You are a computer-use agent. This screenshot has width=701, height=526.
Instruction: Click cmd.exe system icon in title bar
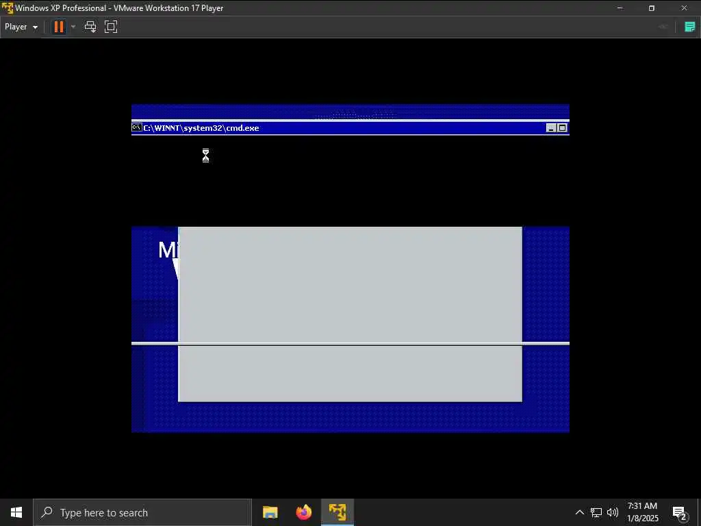[x=137, y=127]
